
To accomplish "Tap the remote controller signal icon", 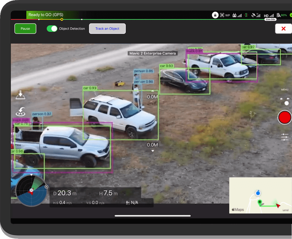I will pyautogui.click(x=237, y=15).
